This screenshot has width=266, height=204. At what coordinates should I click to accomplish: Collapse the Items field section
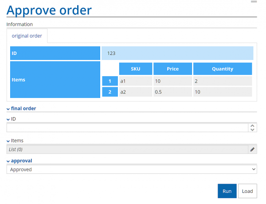point(8,141)
